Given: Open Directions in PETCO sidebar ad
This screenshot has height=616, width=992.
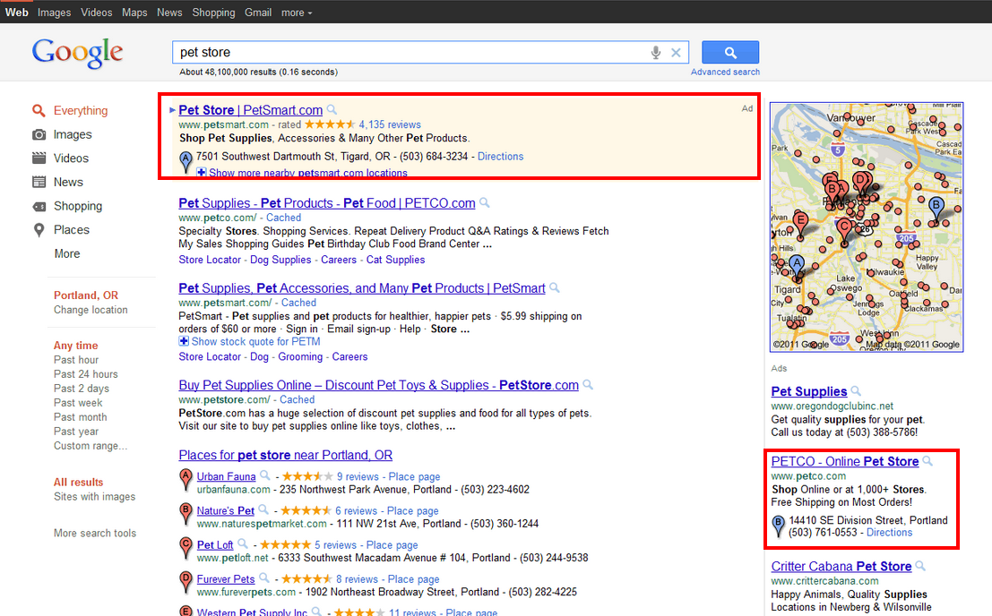Looking at the screenshot, I should pyautogui.click(x=890, y=533).
